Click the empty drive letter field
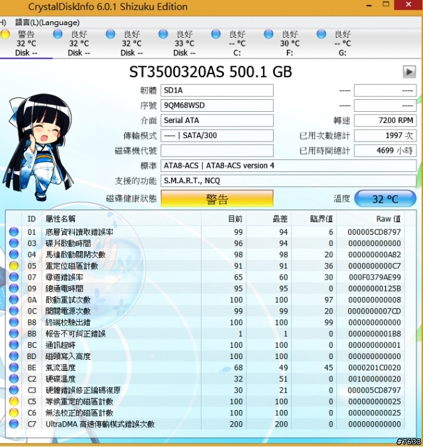 click(217, 151)
